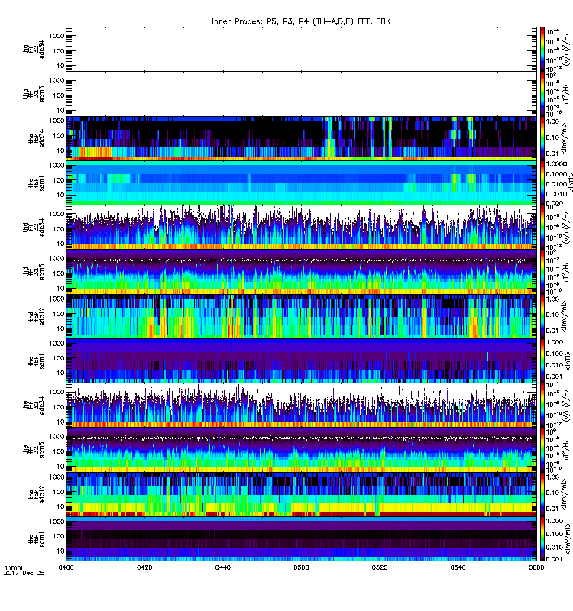
Task: Click the 1000 tick label of tha fbk edc34 panel
Action: [x=57, y=121]
